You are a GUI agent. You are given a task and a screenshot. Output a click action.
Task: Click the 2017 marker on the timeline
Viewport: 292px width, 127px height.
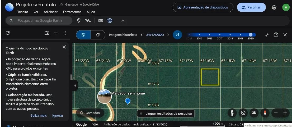(220, 35)
